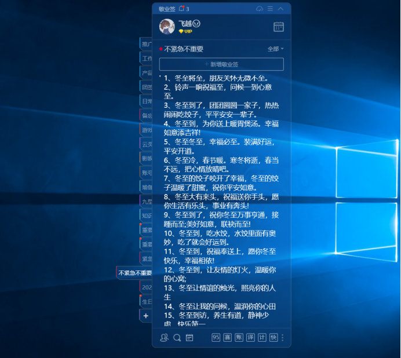The height and width of the screenshot is (358, 401).
Task: Switch to the 工作 side tab
Action: [x=146, y=59]
